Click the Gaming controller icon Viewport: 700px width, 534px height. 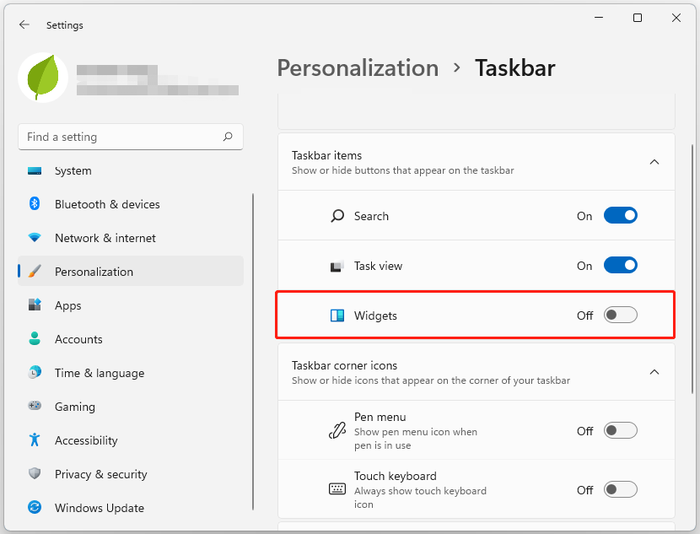pyautogui.click(x=35, y=406)
